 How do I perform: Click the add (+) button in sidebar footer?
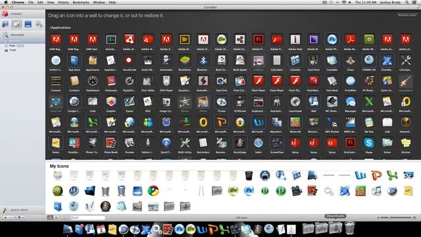(x=5, y=217)
